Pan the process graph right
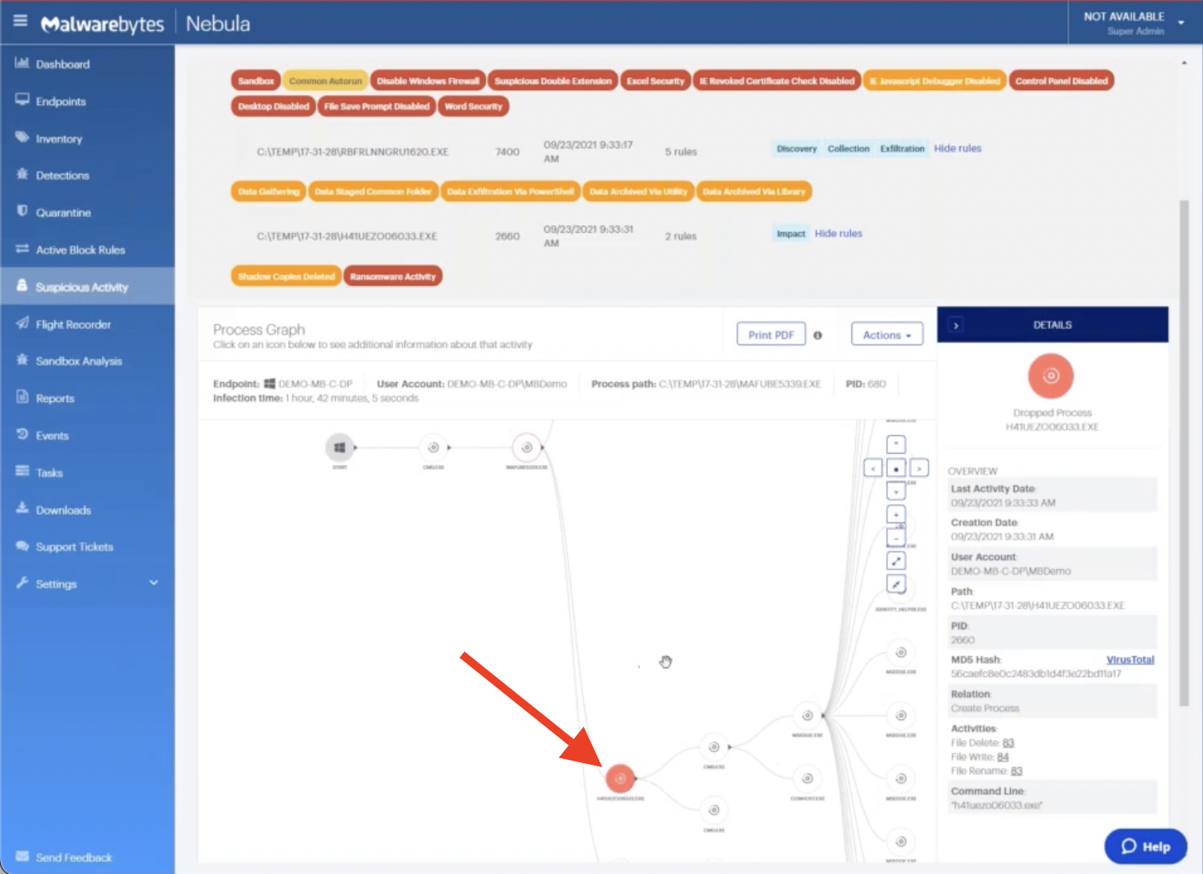 coord(919,468)
